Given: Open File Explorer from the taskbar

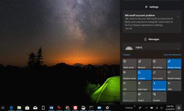Looking at the screenshot, I should [19, 108].
